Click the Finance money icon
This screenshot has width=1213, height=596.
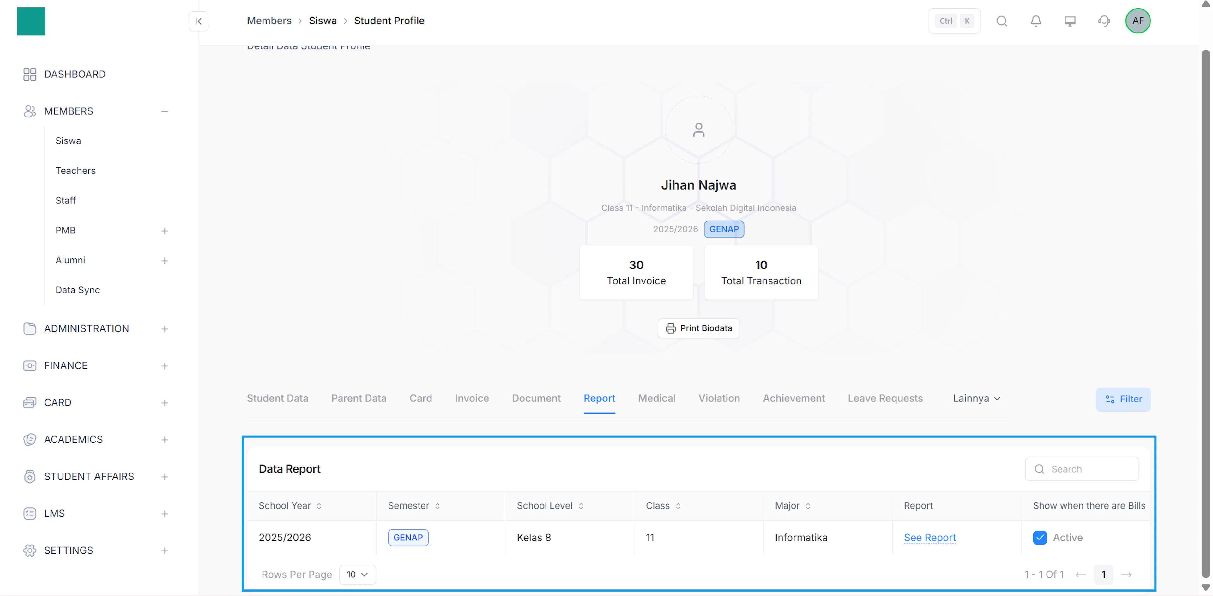coord(30,366)
